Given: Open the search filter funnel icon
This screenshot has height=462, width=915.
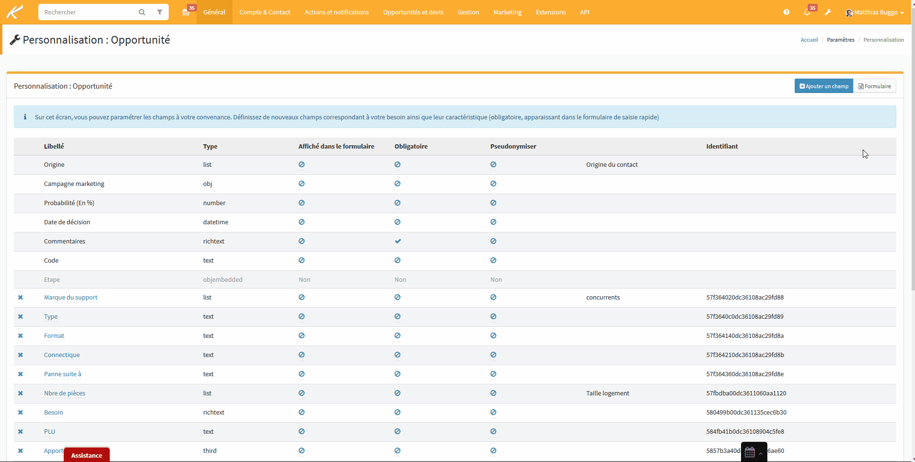Looking at the screenshot, I should tap(160, 12).
